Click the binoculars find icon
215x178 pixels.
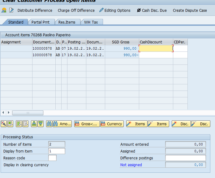tap(49, 124)
